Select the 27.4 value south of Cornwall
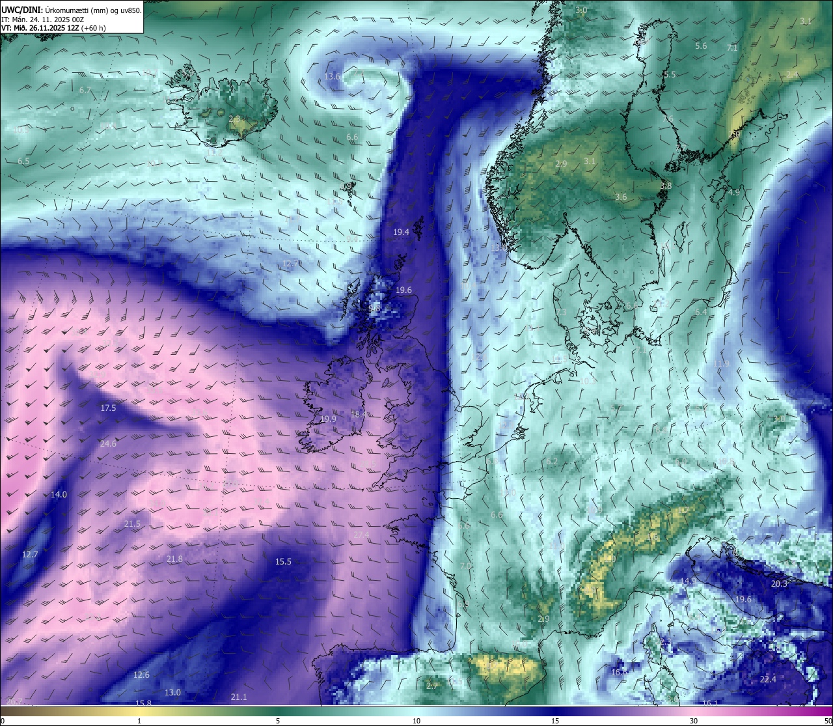 pos(361,535)
